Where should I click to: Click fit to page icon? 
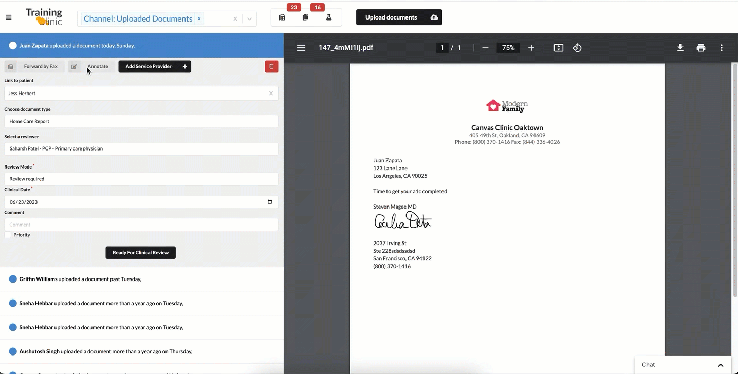(x=559, y=48)
